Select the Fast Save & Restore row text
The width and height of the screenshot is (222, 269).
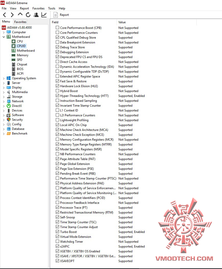(73, 81)
